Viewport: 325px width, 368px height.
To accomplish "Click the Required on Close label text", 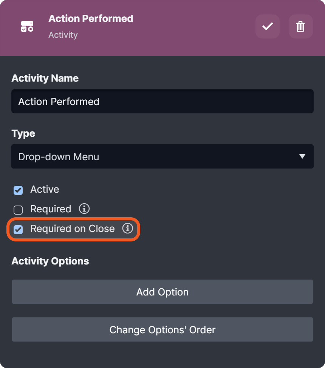I will point(73,229).
